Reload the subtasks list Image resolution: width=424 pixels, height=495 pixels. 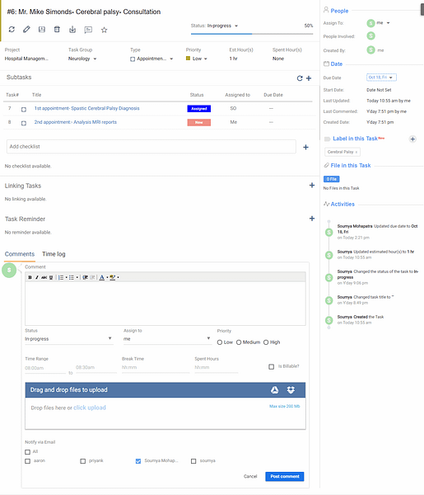[x=300, y=78]
